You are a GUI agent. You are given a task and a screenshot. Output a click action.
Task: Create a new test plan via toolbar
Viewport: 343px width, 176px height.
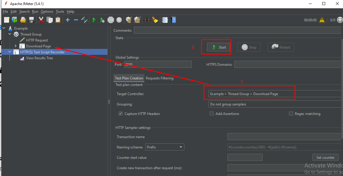tap(7, 20)
